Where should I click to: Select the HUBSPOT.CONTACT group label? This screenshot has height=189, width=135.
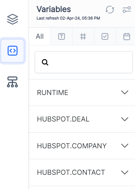tap(71, 172)
